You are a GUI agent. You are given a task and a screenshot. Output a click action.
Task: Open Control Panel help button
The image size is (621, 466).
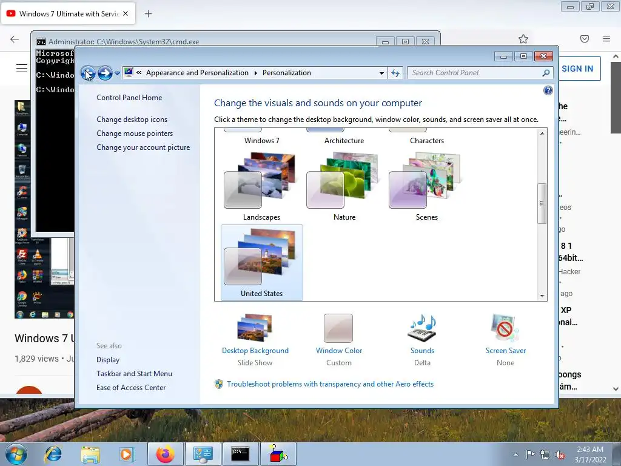click(x=548, y=91)
